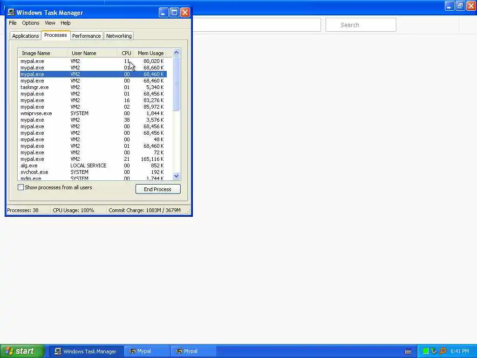Select mypal.exe row using 48 K

93,139
